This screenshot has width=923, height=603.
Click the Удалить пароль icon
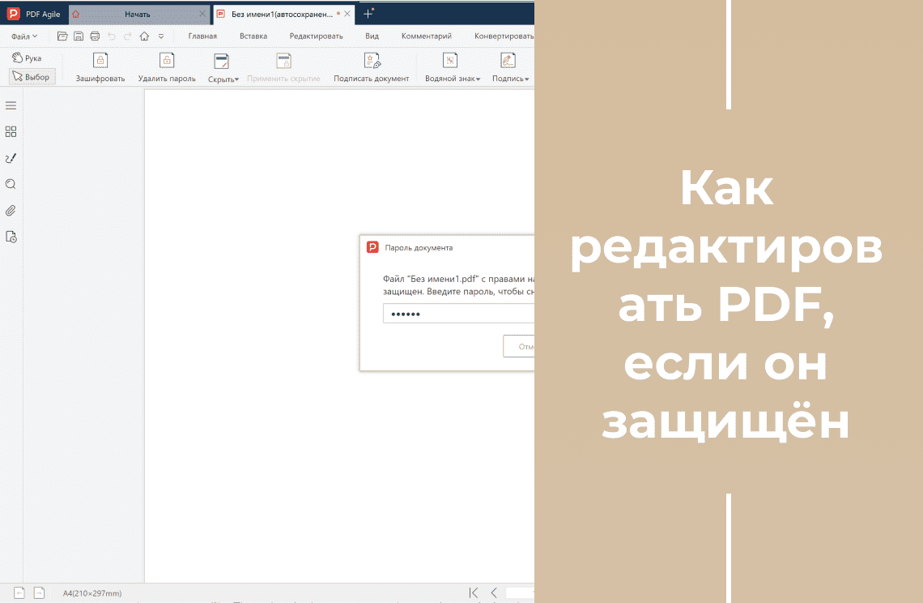pos(167,60)
